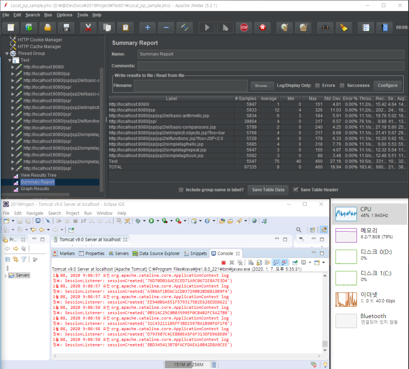Toggle the Errors checkbox
The image size is (409, 369).
click(x=317, y=85)
